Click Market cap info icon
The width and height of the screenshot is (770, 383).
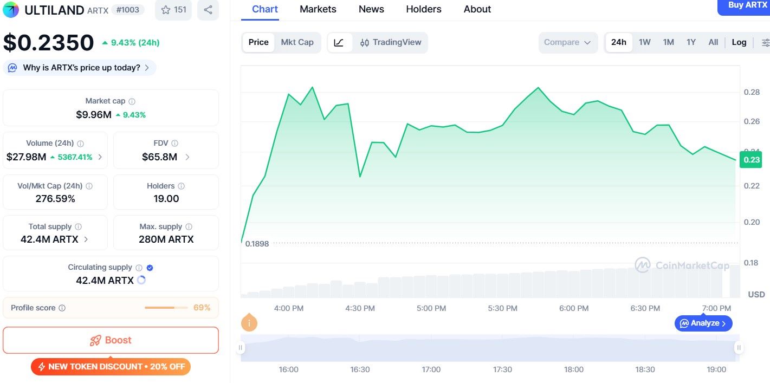point(132,101)
